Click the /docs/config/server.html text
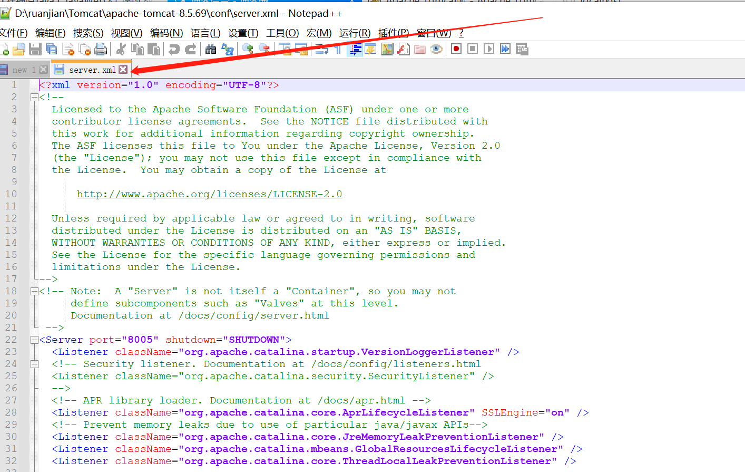 [254, 315]
